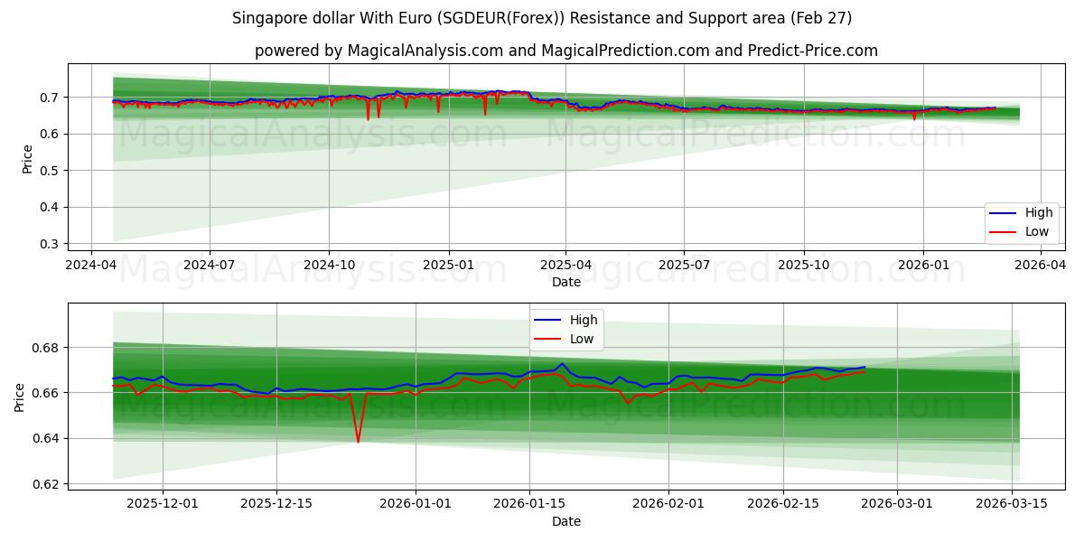Click the red Low price line spike in lower chart
The width and height of the screenshot is (1084, 542).
[x=360, y=440]
